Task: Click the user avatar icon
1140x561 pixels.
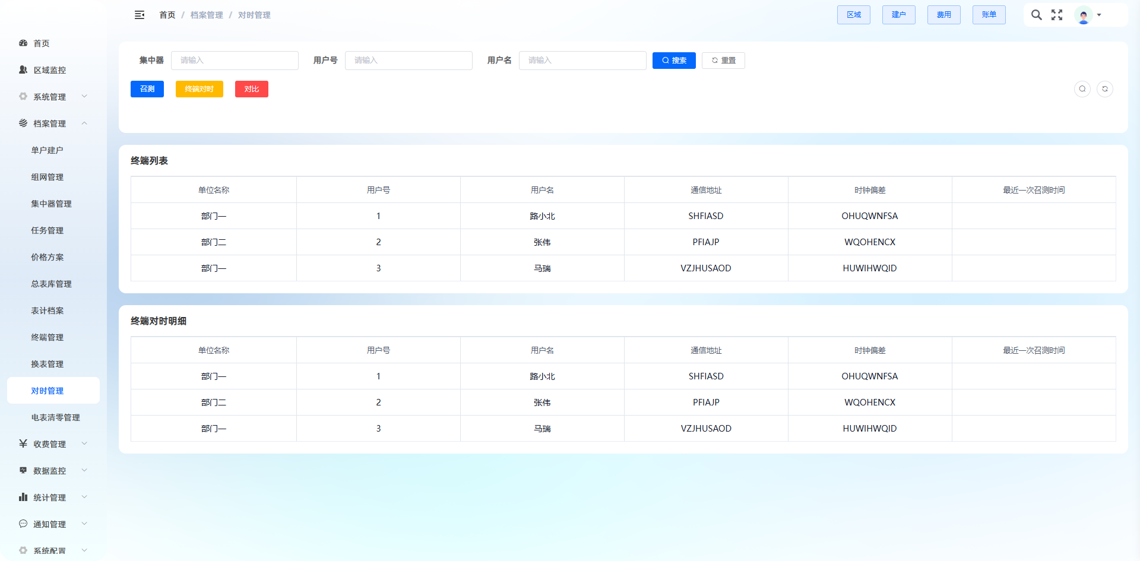Action: click(x=1084, y=15)
